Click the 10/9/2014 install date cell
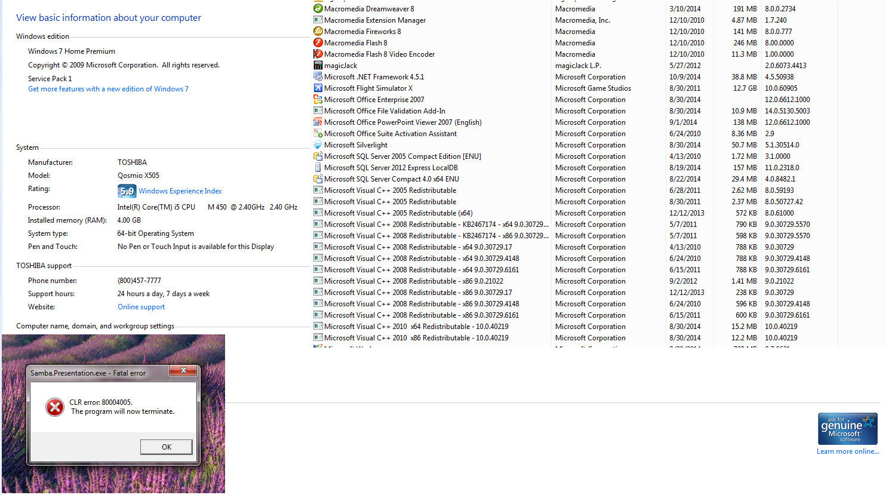 coord(685,76)
